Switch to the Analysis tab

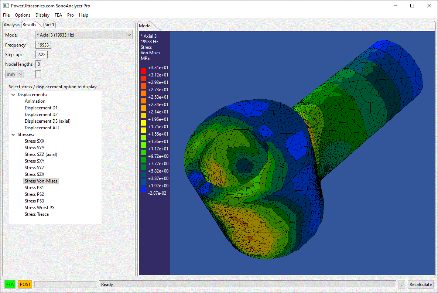coord(11,25)
